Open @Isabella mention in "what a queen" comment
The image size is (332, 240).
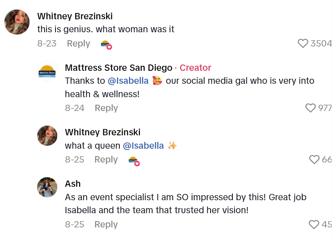click(143, 146)
